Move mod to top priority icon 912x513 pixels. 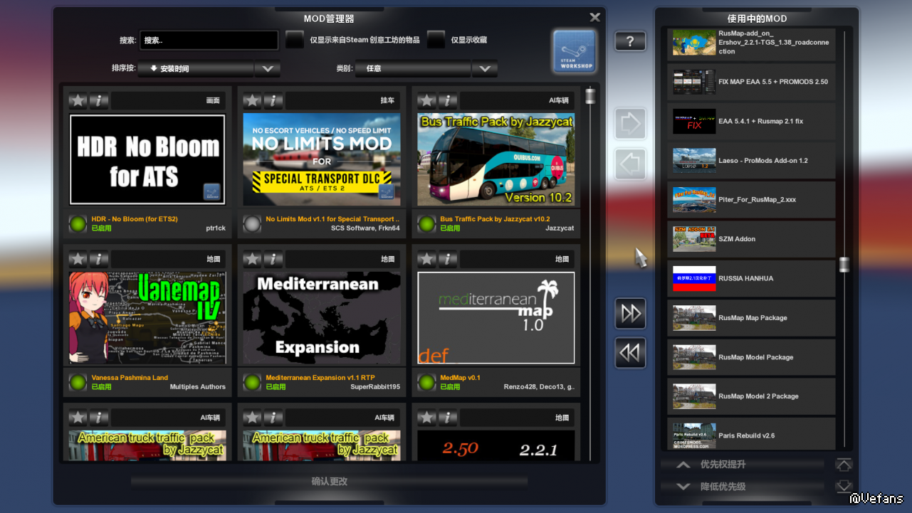[844, 465]
